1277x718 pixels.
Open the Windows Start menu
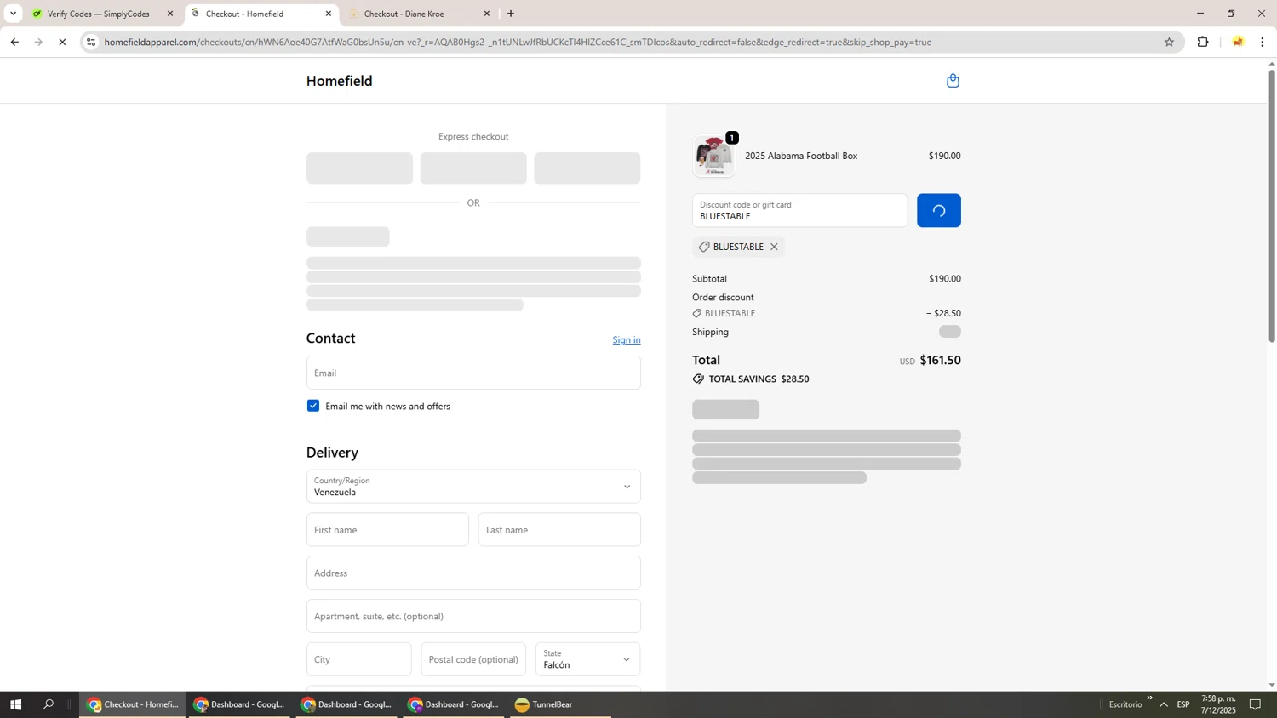pos(14,704)
